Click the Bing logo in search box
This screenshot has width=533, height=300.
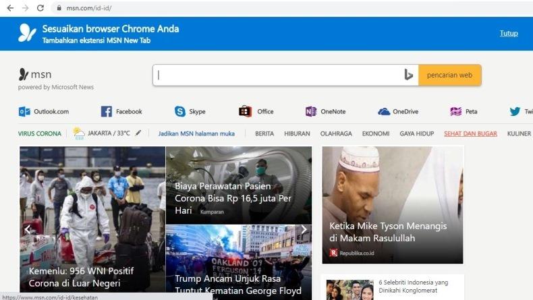409,75
